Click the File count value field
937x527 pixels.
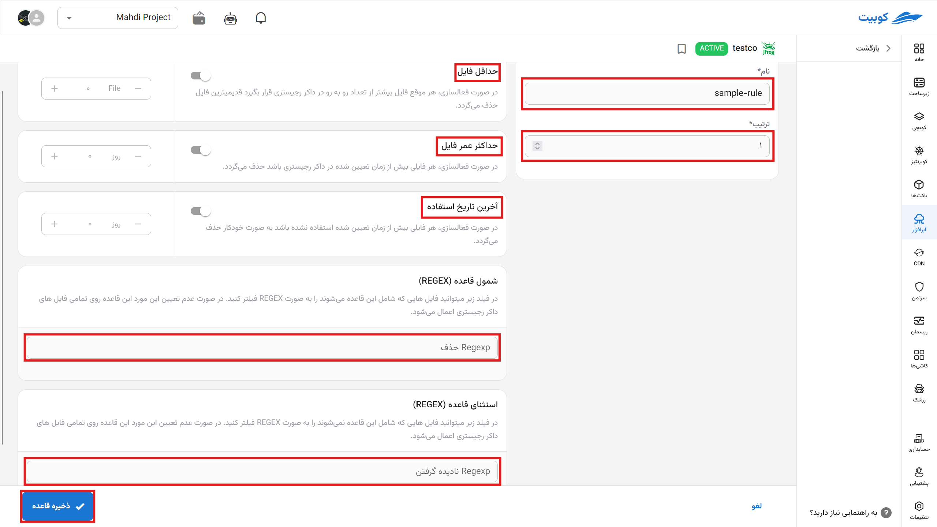coord(88,89)
